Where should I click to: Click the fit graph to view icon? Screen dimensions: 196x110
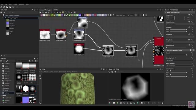click(x=40, y=13)
